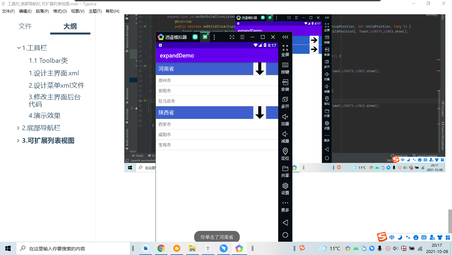Open soft keyboard icon on Sogou IME bar

424,237
